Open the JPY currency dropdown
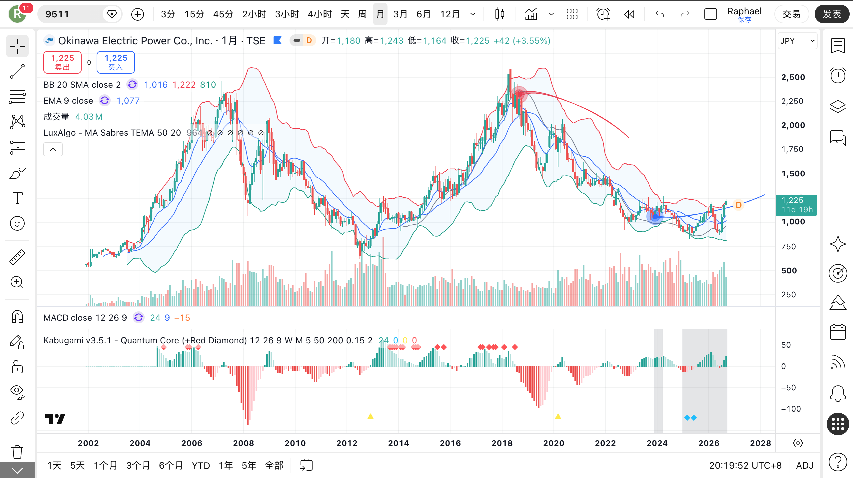 [x=797, y=41]
